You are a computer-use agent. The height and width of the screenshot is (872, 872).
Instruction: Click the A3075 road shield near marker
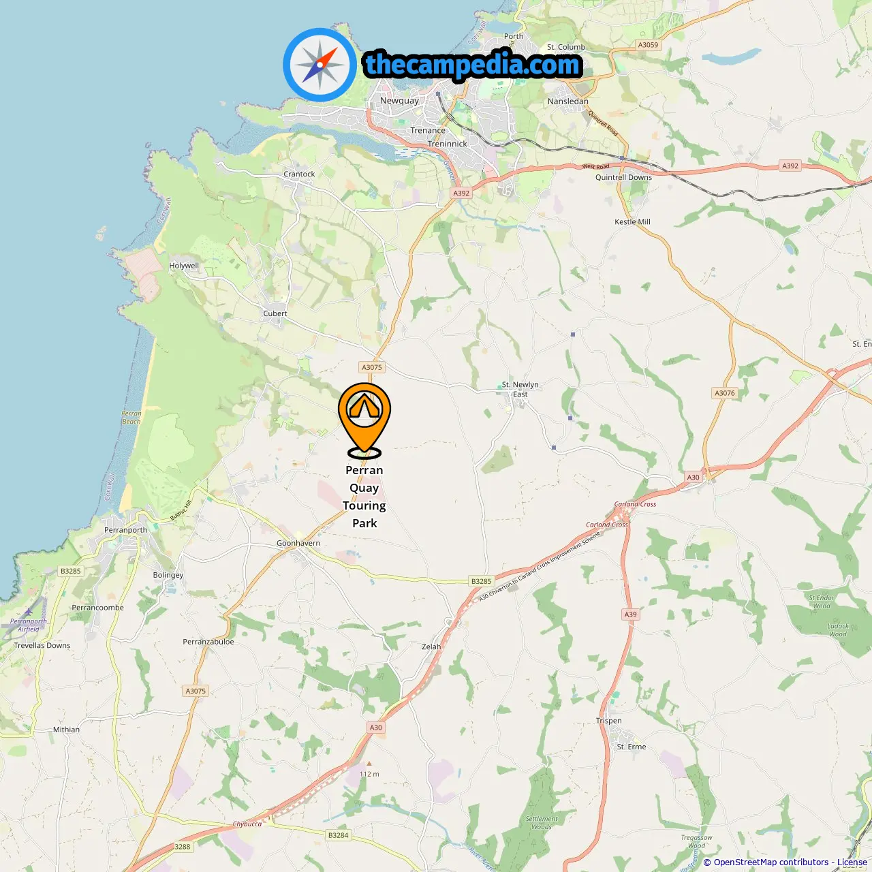point(372,367)
